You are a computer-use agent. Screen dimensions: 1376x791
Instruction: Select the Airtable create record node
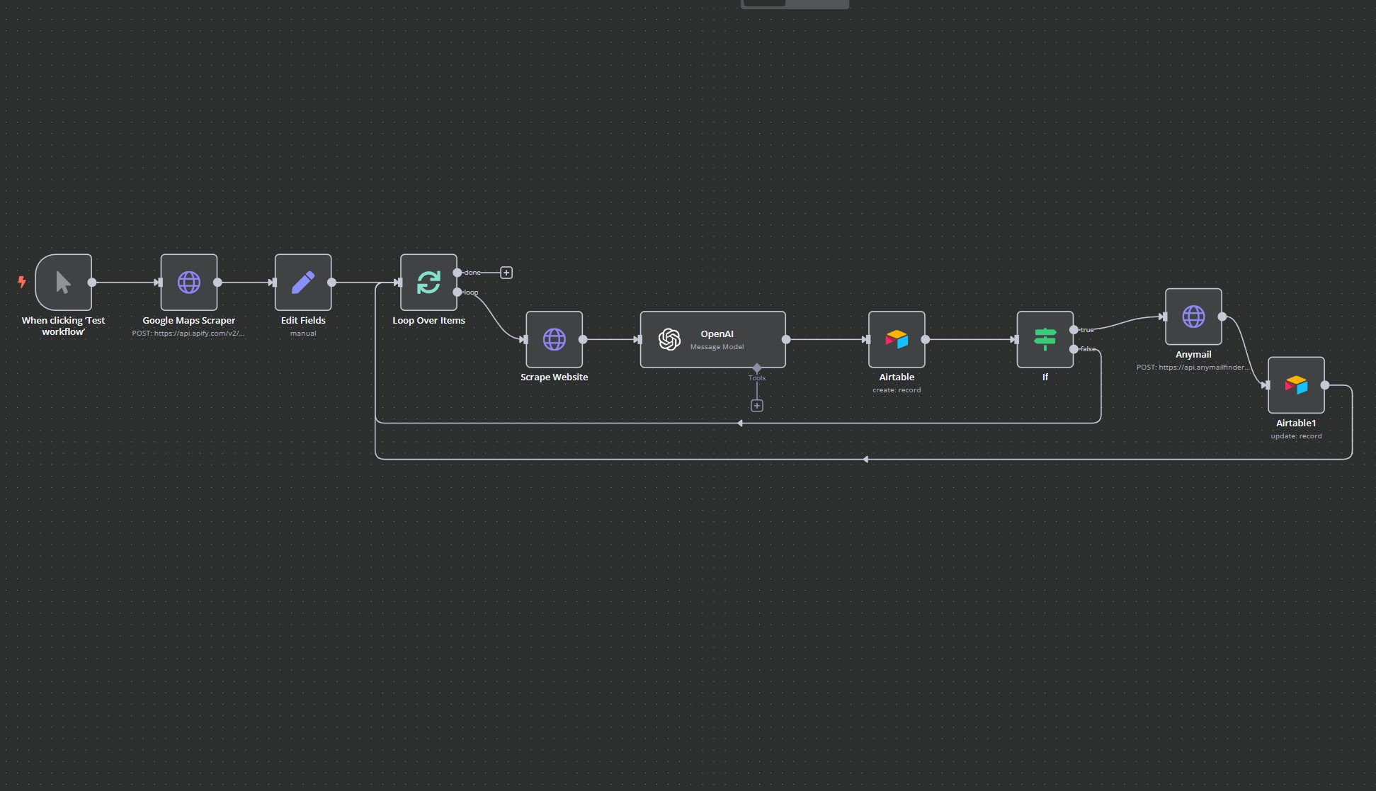coord(897,339)
